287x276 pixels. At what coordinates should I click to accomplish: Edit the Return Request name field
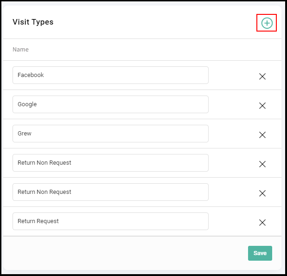click(110, 221)
